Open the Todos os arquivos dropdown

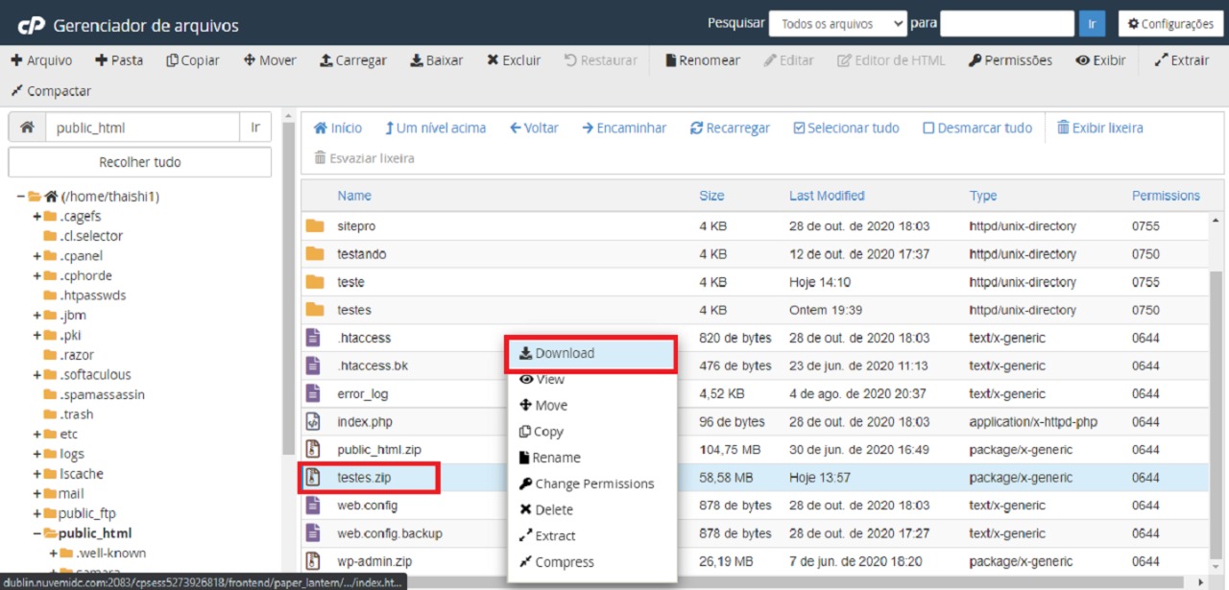point(837,24)
